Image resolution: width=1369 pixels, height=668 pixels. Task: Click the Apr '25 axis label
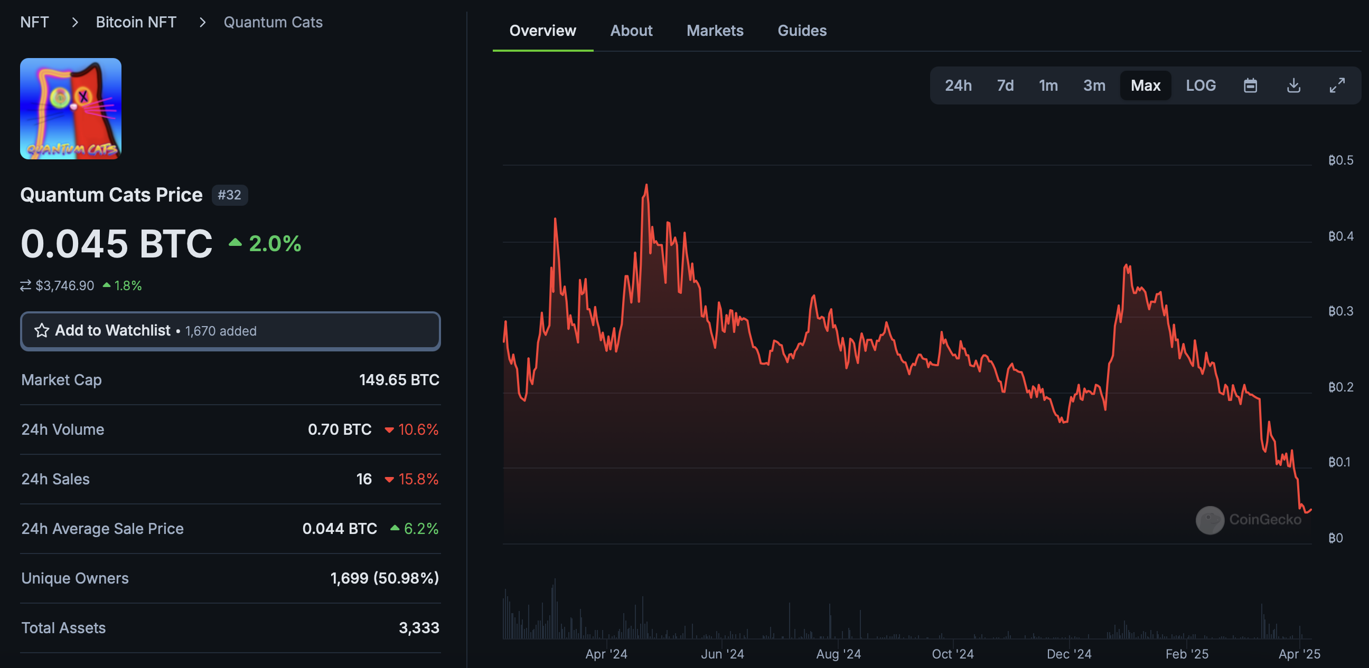1299,654
